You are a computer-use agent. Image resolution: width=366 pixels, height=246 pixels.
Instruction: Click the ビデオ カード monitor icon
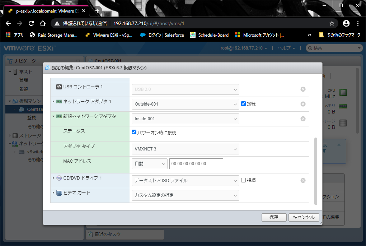(59, 193)
